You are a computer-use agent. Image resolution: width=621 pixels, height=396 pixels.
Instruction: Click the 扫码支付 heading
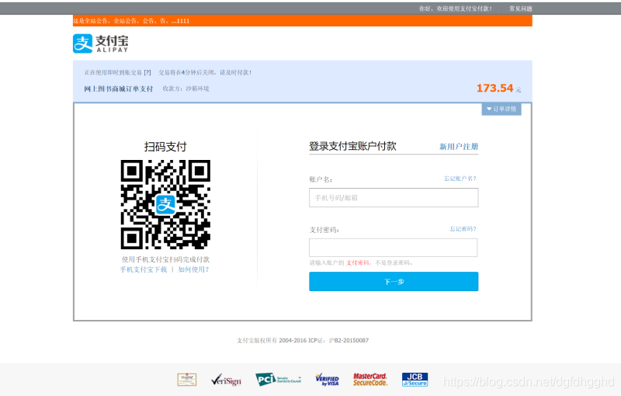[165, 147]
